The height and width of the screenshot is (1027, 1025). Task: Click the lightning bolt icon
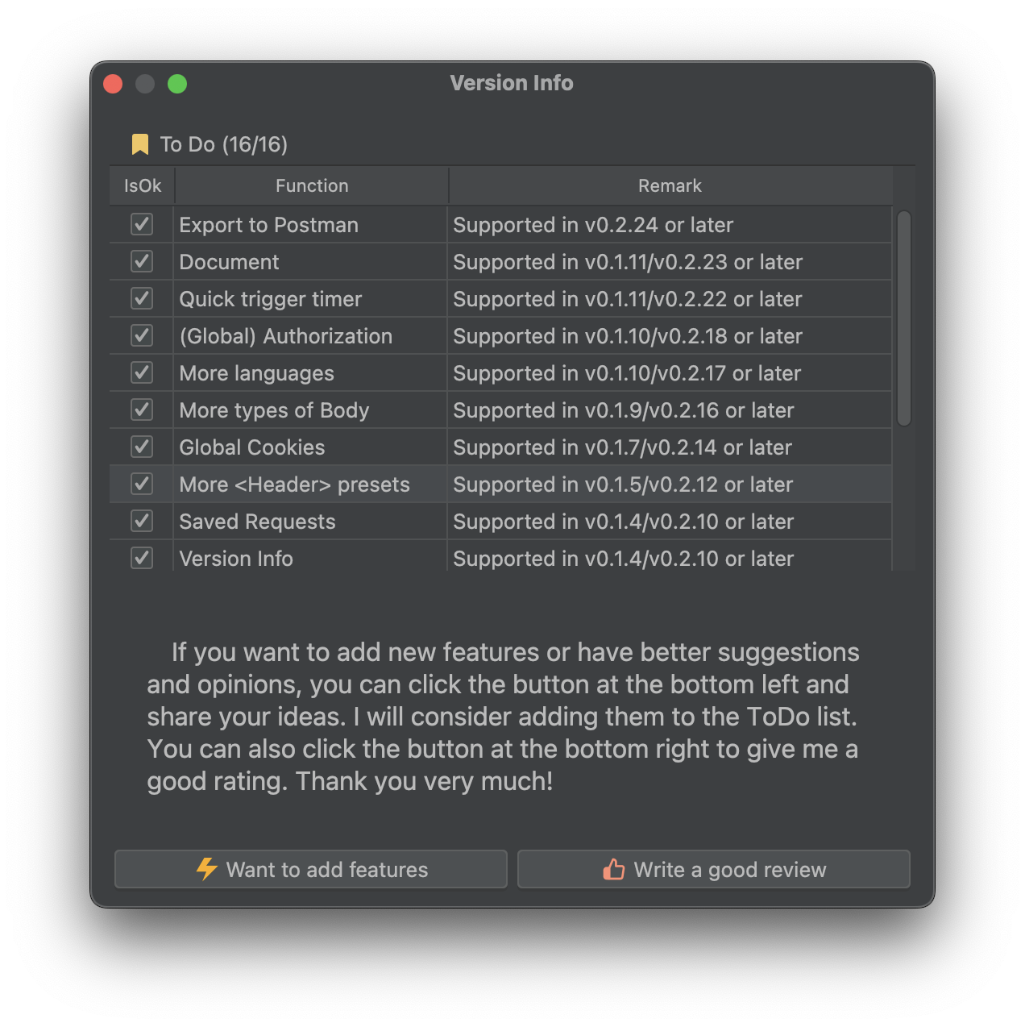(x=207, y=869)
